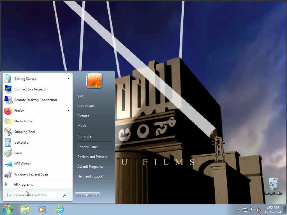The width and height of the screenshot is (287, 215).
Task: Click the network tray icon
Action: coord(245,210)
